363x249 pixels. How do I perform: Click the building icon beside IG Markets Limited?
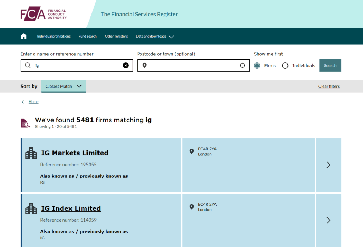coord(31,153)
